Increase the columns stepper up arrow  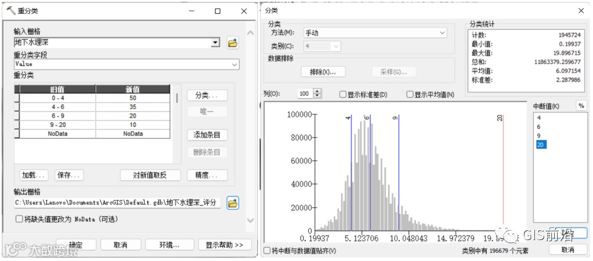(x=318, y=92)
